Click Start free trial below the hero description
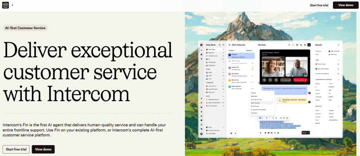Image resolution: width=360 pixels, height=156 pixels. pyautogui.click(x=16, y=149)
